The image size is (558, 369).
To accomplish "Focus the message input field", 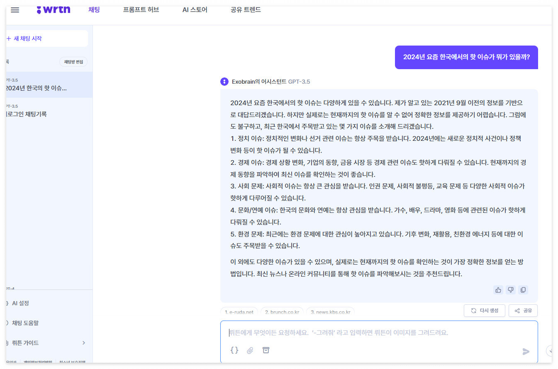I will (x=379, y=333).
